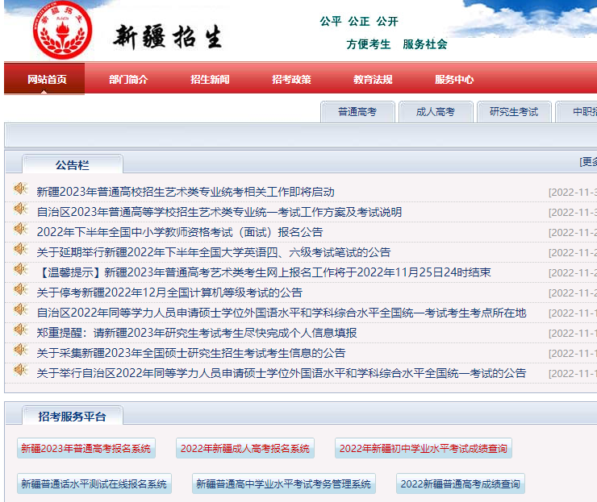
Task: Open 新疆2023年普通高考报名系统 button
Action: [86, 448]
